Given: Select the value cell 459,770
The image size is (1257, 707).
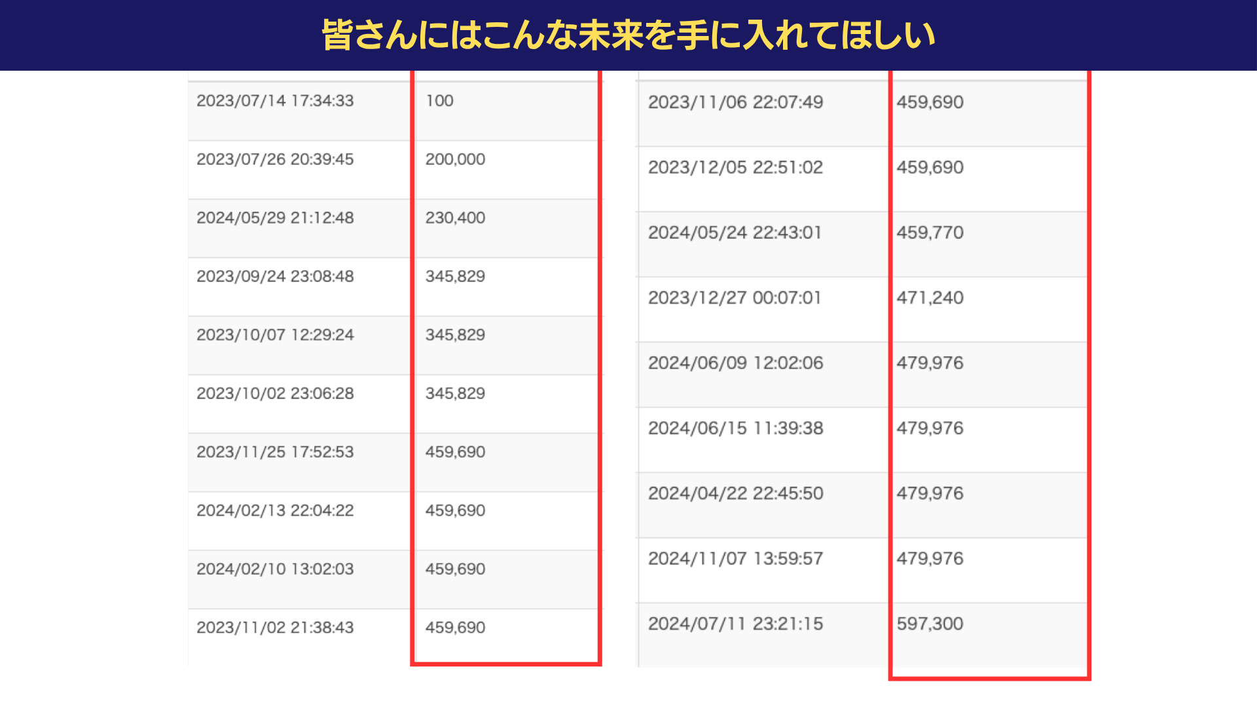Looking at the screenshot, I should pos(930,232).
